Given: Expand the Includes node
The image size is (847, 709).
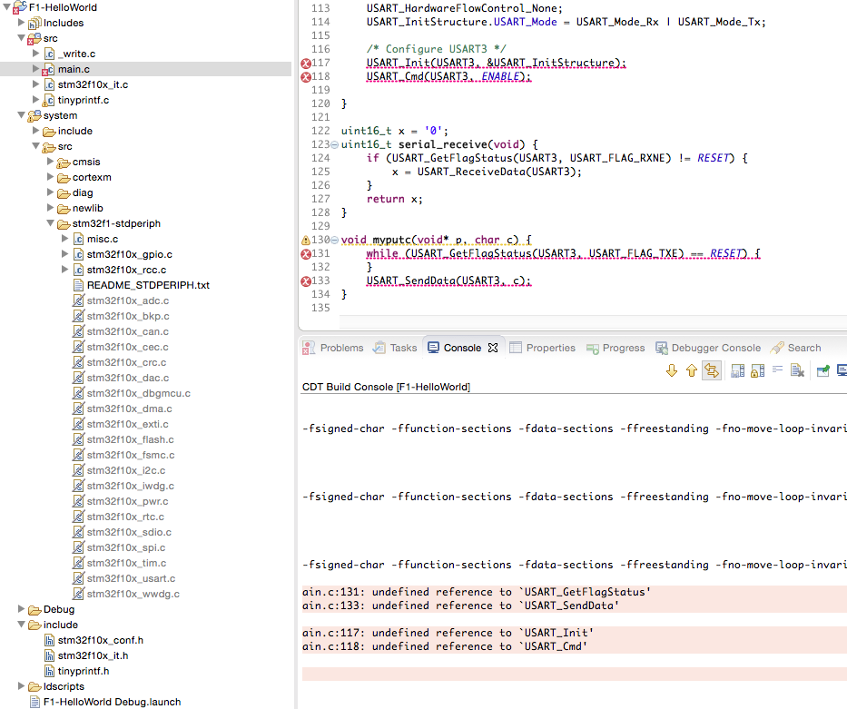Looking at the screenshot, I should [22, 23].
